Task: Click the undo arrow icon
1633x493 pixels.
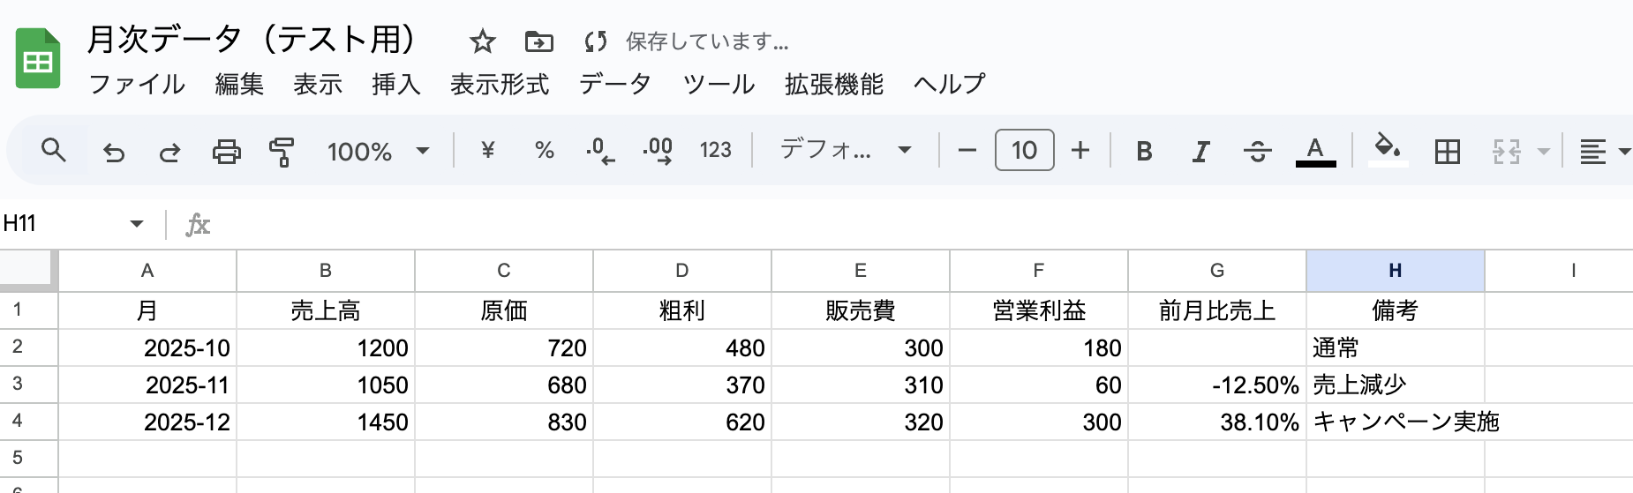Action: [114, 152]
